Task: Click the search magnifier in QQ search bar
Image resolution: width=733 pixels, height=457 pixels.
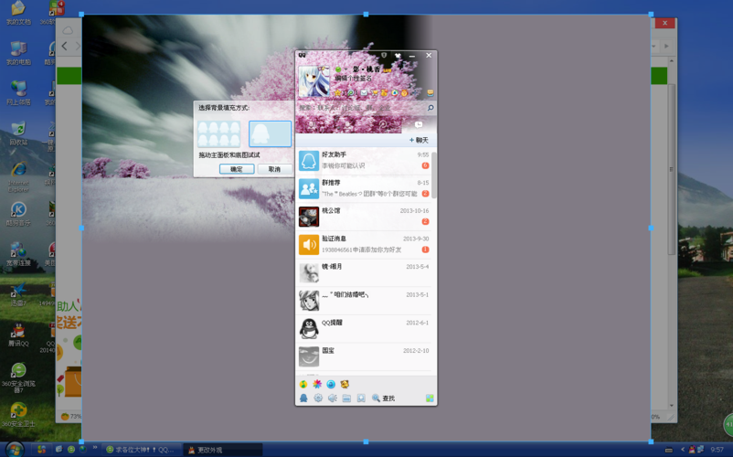Action: [x=430, y=108]
